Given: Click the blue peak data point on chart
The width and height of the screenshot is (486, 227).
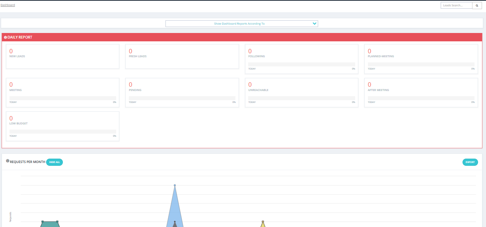Looking at the screenshot, I should coord(175,185).
